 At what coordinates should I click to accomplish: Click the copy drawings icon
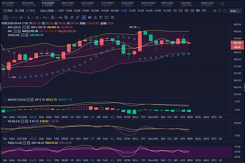(101, 18)
